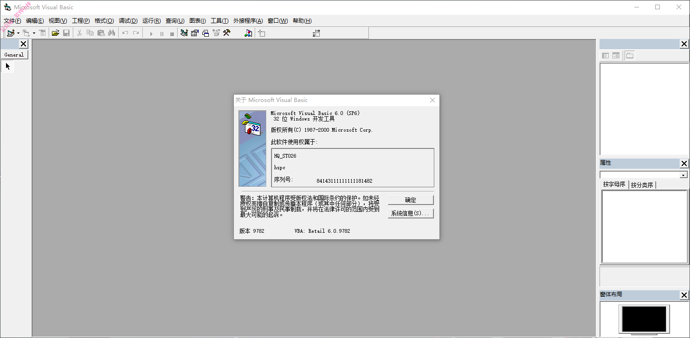
Task: Click the Find binoculars icon
Action: pyautogui.click(x=111, y=33)
